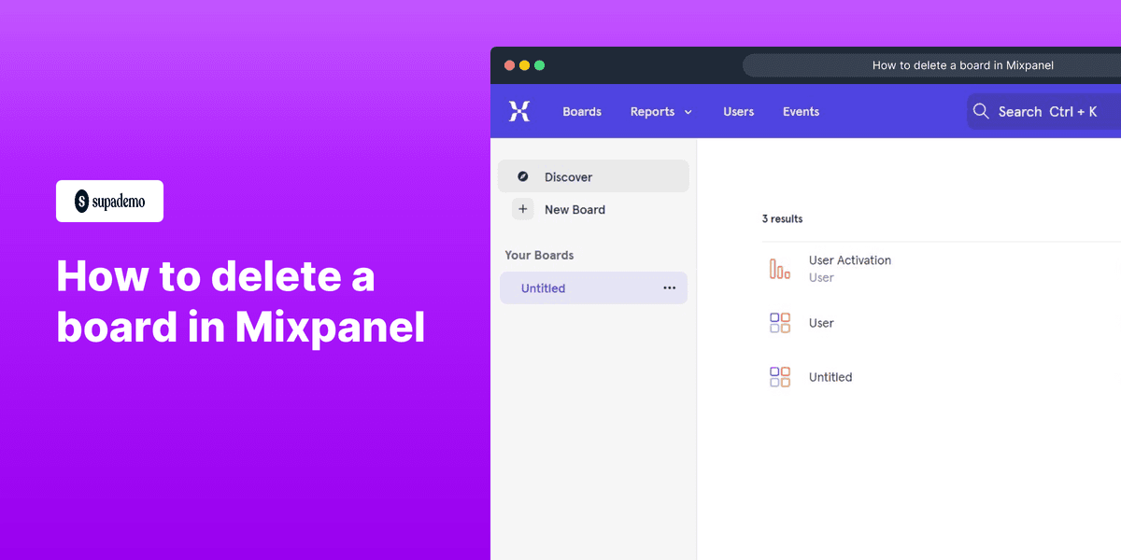Open the browser address bar dropdown
Screen dimensions: 1121x560
pos(963,64)
